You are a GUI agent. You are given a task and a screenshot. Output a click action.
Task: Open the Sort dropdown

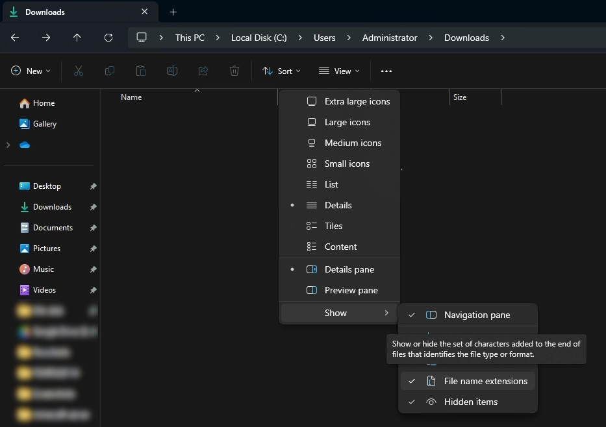pyautogui.click(x=281, y=71)
